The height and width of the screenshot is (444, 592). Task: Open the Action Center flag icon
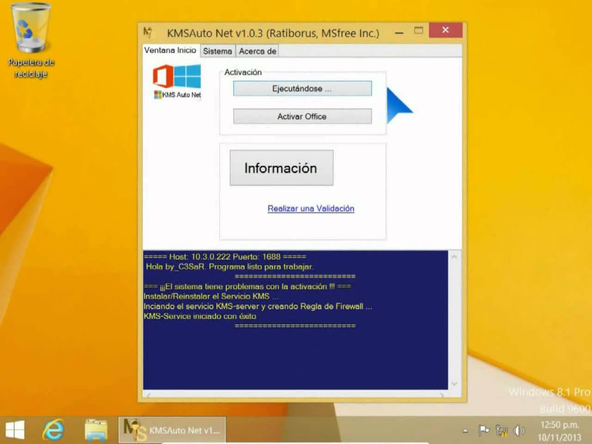484,431
